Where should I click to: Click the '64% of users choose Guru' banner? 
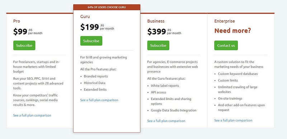tap(107, 7)
